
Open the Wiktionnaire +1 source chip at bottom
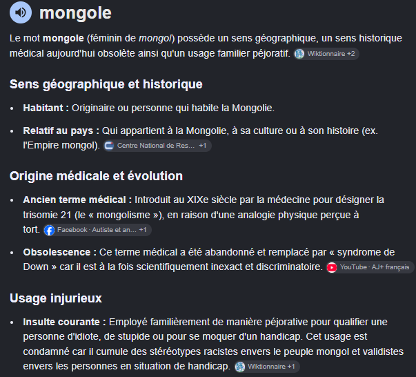[x=267, y=367]
